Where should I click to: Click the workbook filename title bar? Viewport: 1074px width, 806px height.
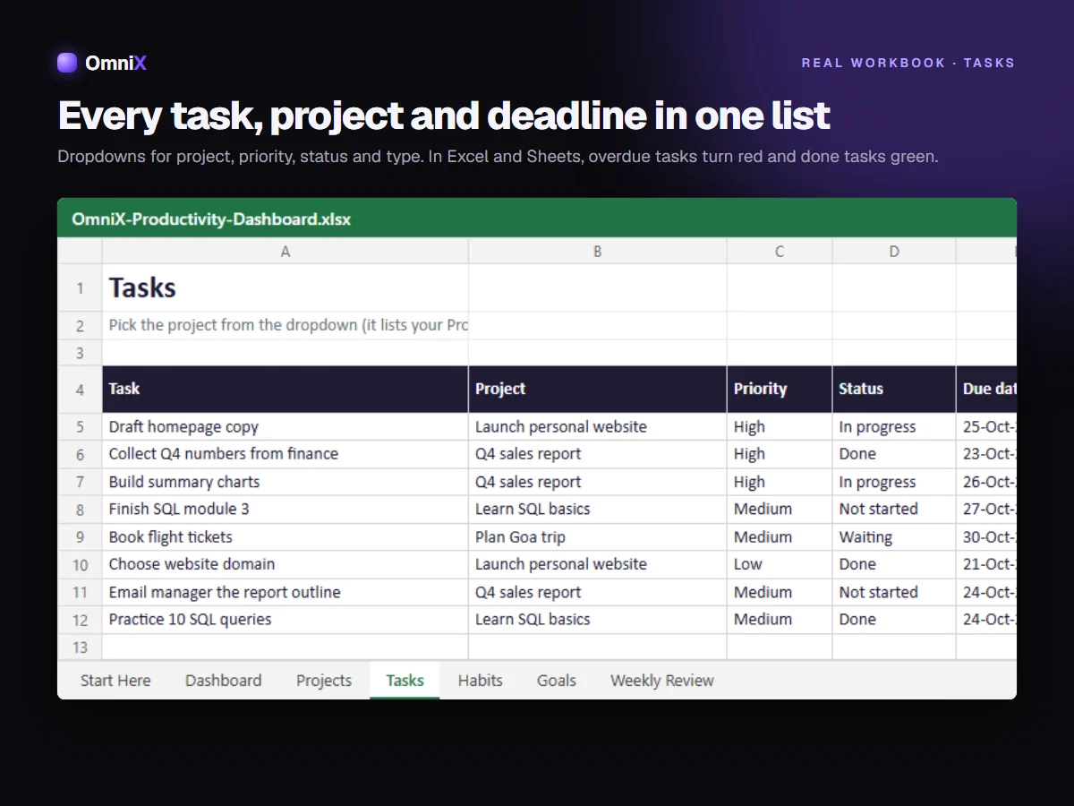click(537, 219)
